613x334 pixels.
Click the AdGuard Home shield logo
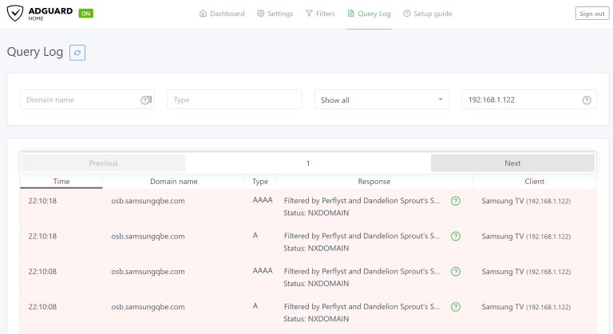tap(15, 14)
